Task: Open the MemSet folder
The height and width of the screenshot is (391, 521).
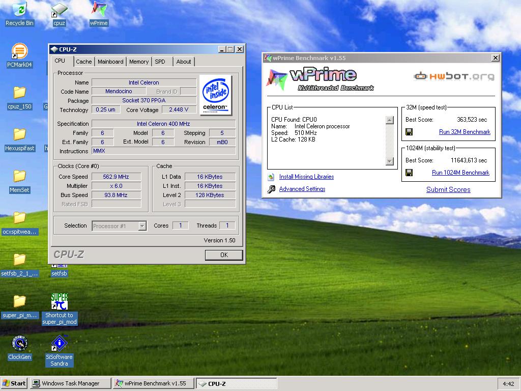Action: pyautogui.click(x=19, y=181)
